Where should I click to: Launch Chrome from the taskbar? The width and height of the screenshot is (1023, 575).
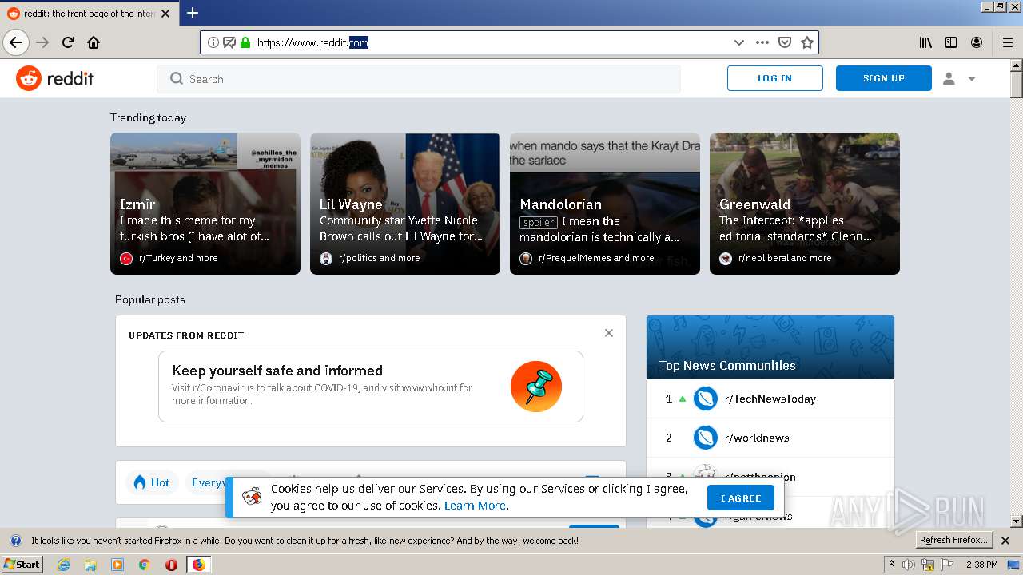point(144,565)
